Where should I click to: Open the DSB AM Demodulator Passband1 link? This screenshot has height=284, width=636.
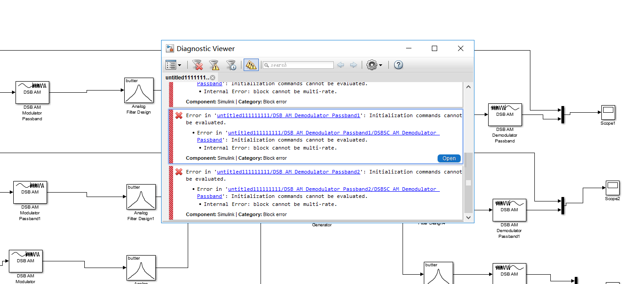tap(288, 115)
